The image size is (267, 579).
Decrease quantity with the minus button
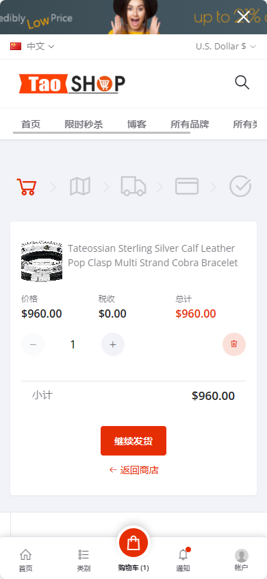(x=33, y=344)
